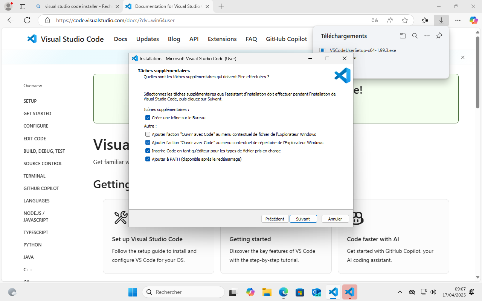This screenshot has width=482, height=301.
Task: Close the Documentation for Visual Studio tab
Action: (207, 6)
